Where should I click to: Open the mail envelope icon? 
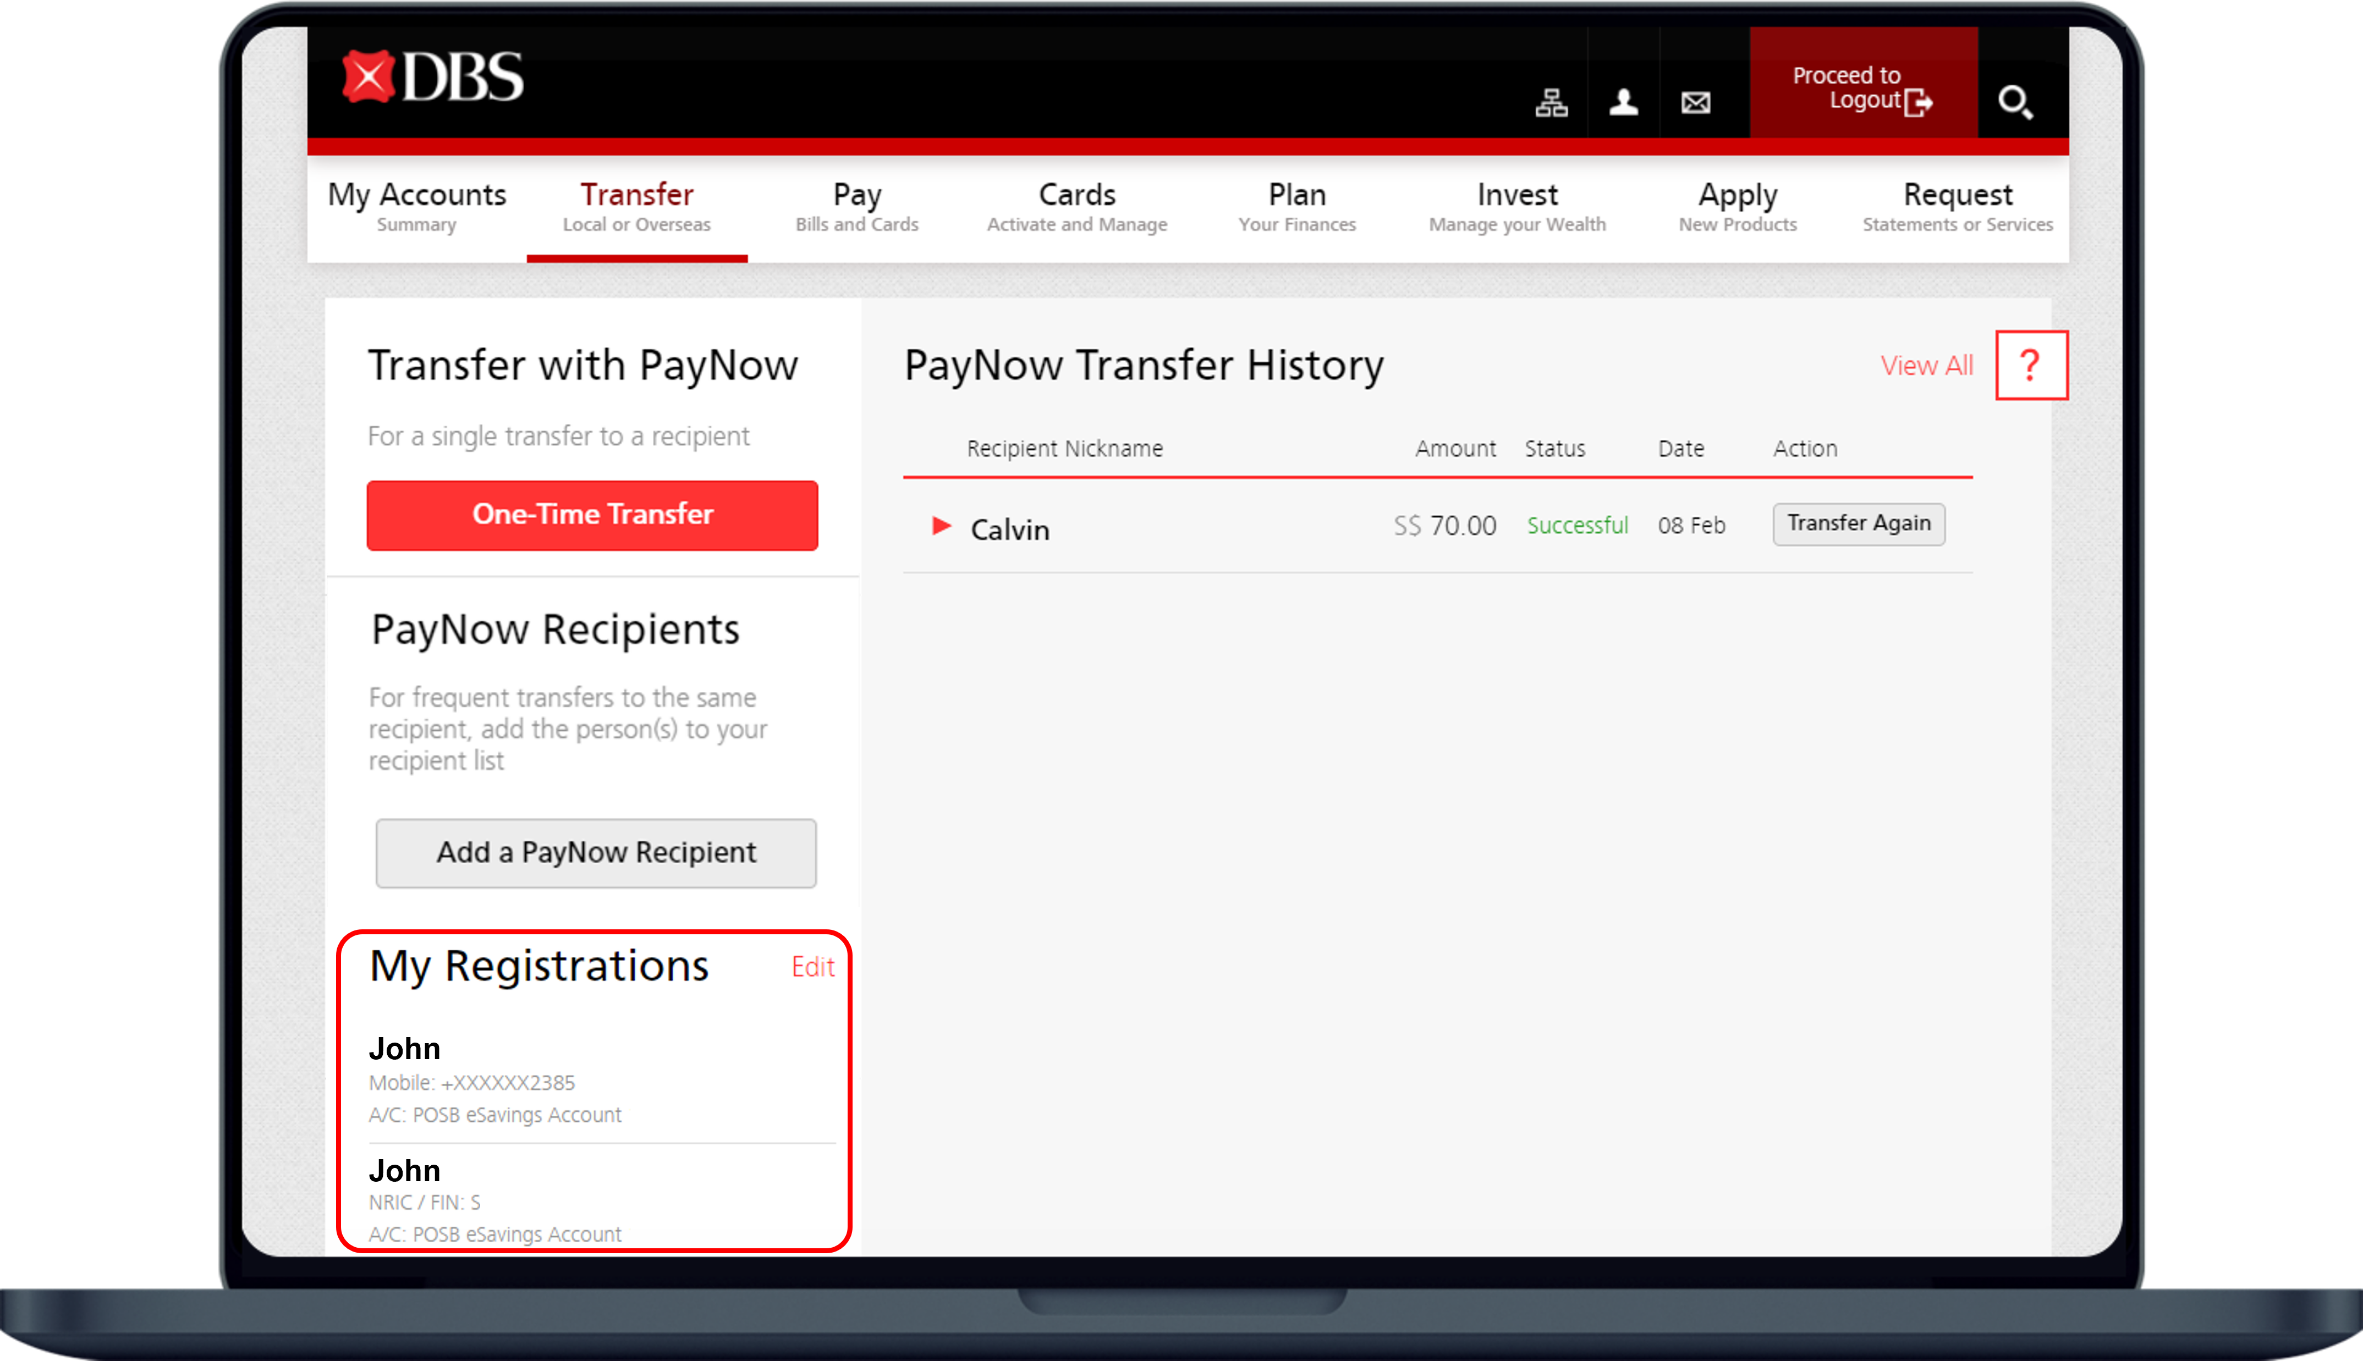(x=1696, y=102)
